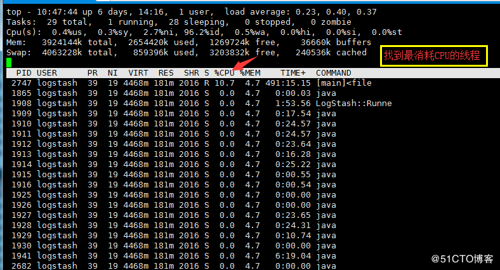Screen dimensions: 500x270
Task: Click the RES column header
Action: point(166,73)
